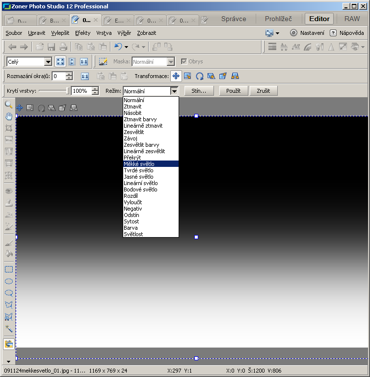Click the Krytí vrstvy opacity slider
The width and height of the screenshot is (370, 377).
(x=54, y=91)
